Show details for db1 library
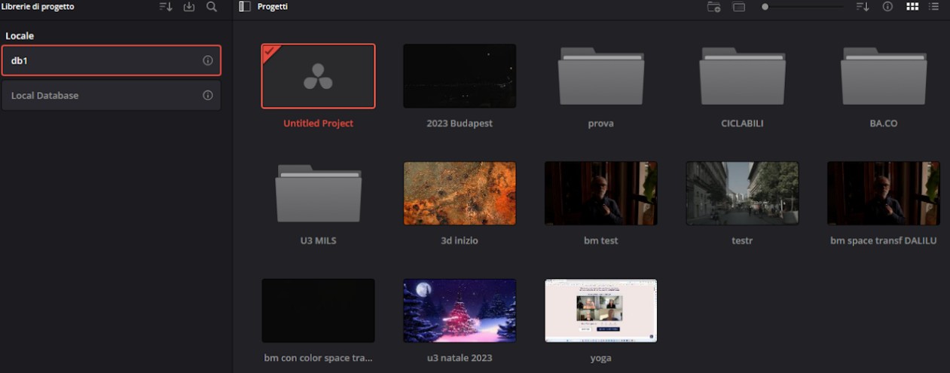 (x=208, y=60)
